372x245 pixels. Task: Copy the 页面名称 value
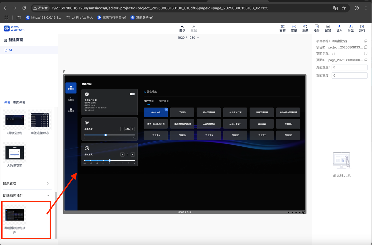point(366,54)
